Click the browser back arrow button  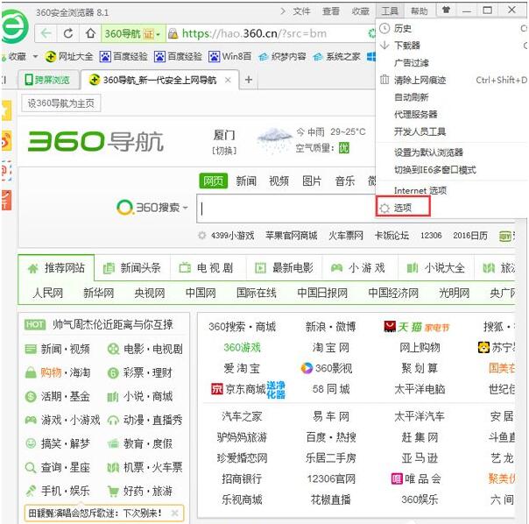coord(46,33)
